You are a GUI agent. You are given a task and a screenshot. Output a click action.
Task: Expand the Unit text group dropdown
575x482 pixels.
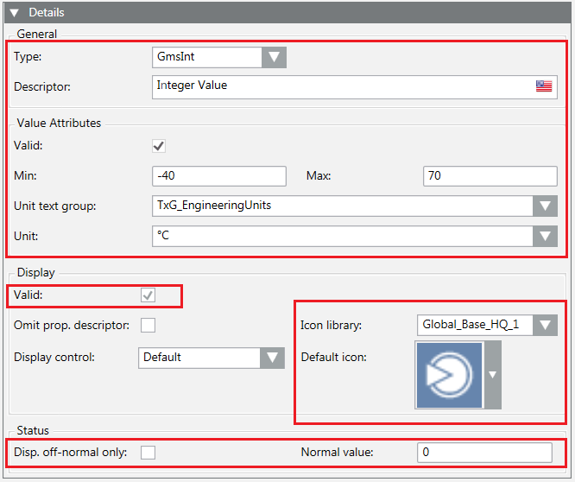coord(544,206)
